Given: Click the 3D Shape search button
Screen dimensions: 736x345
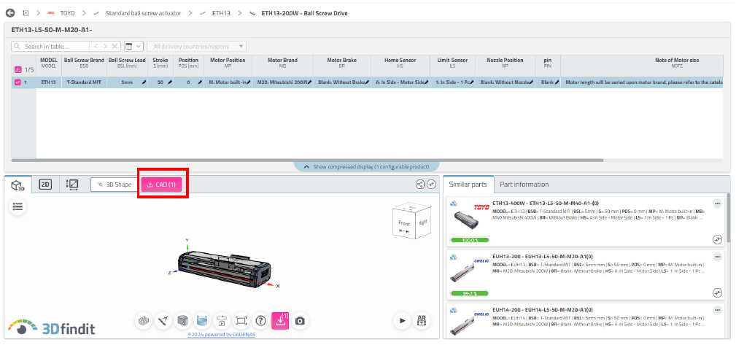Looking at the screenshot, I should click(x=114, y=185).
